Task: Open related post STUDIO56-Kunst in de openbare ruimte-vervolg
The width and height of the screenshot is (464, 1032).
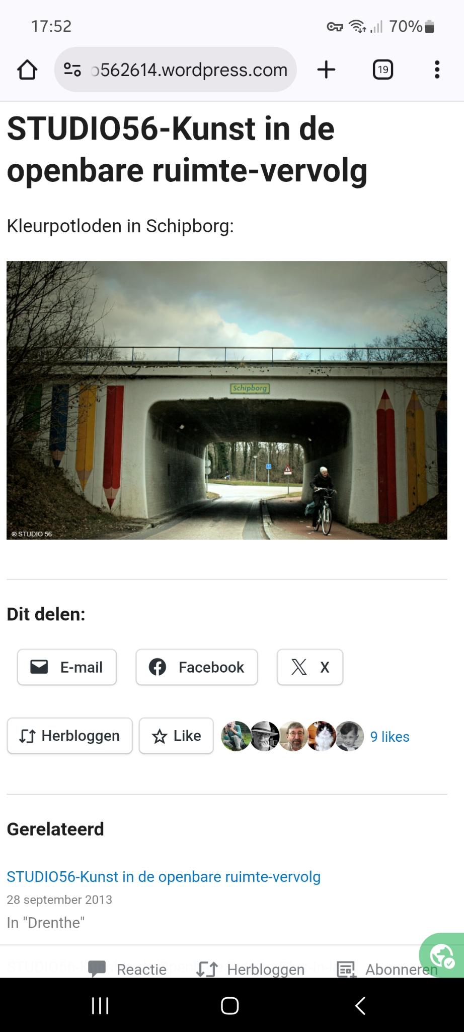Action: click(164, 877)
